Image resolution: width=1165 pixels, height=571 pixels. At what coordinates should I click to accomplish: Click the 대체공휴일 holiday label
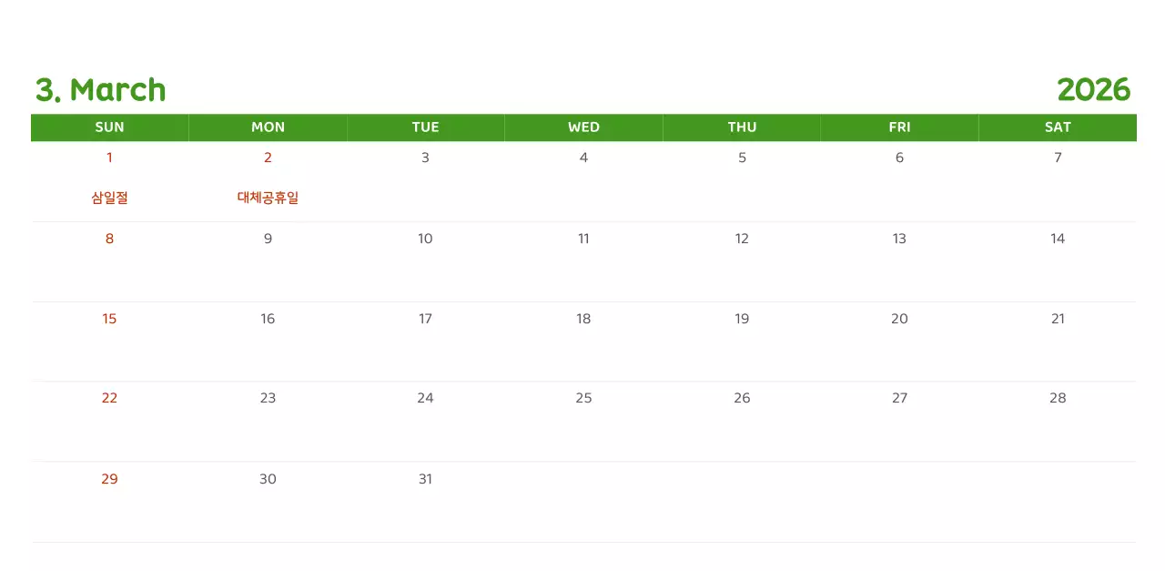pyautogui.click(x=268, y=198)
